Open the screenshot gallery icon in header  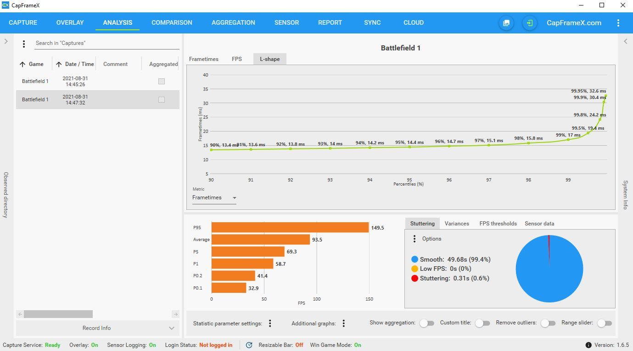(506, 23)
